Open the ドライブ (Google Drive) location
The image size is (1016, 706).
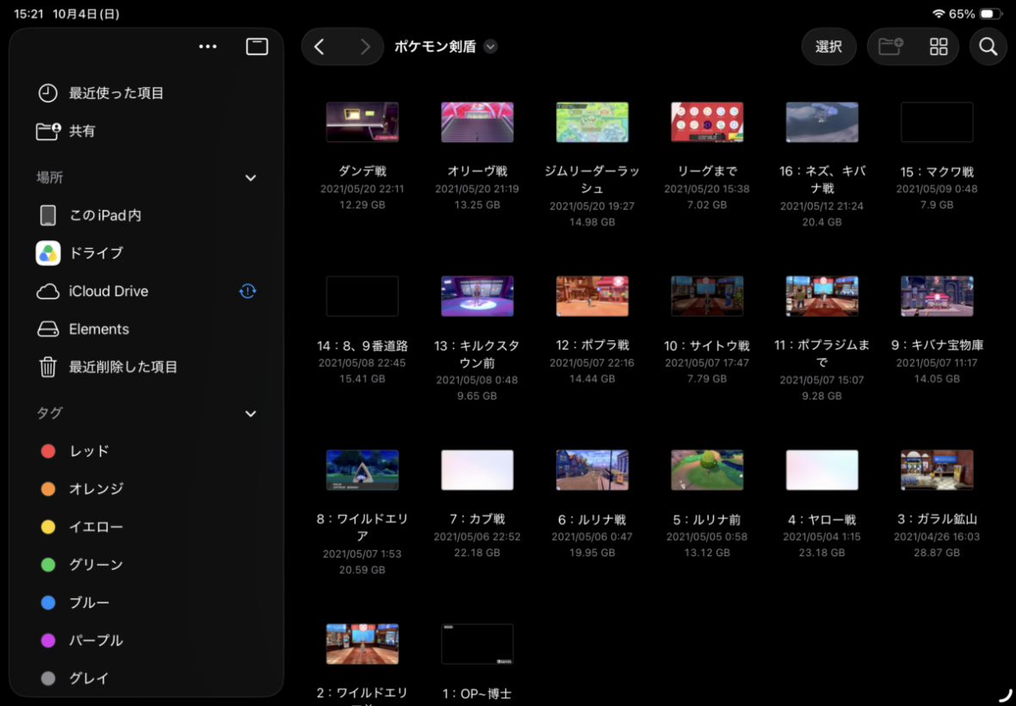(x=146, y=253)
